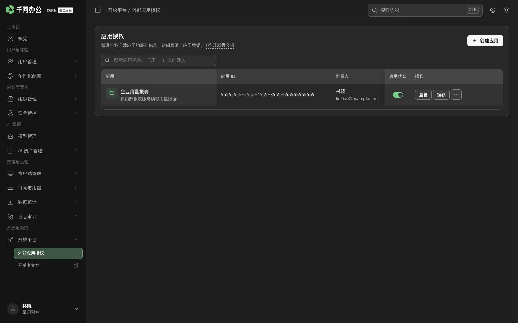Click the user avatar icon for 林晓
518x323 pixels.
13,309
